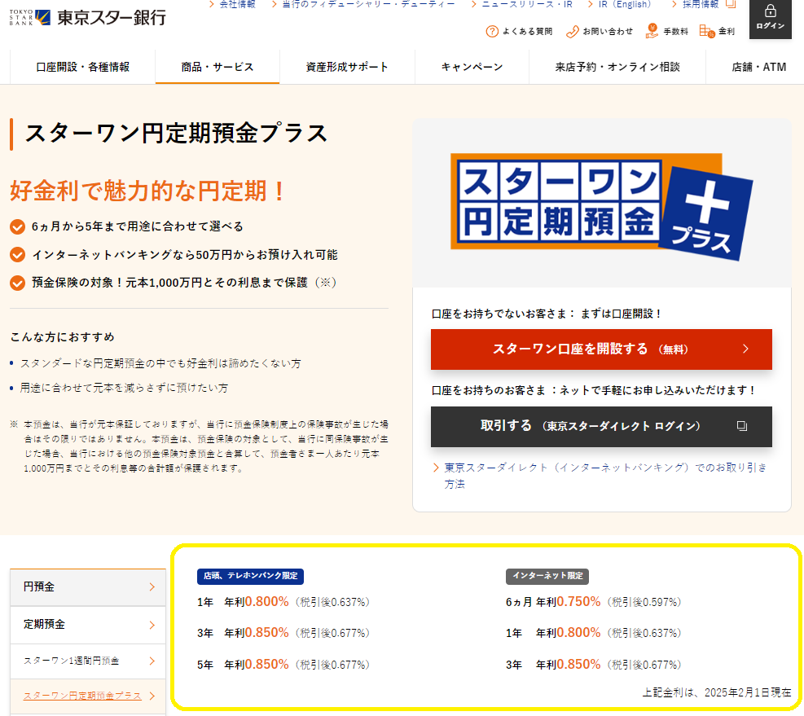Screen dimensions: 804x716
Task: Click the 金利 link text
Action: pos(726,32)
